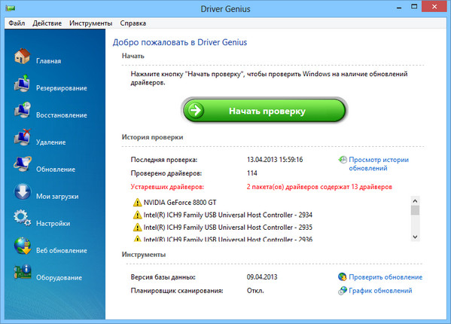This screenshot has height=324, width=451.
Task: Click warning icon of Controller - 2935 row
Action: (x=138, y=228)
